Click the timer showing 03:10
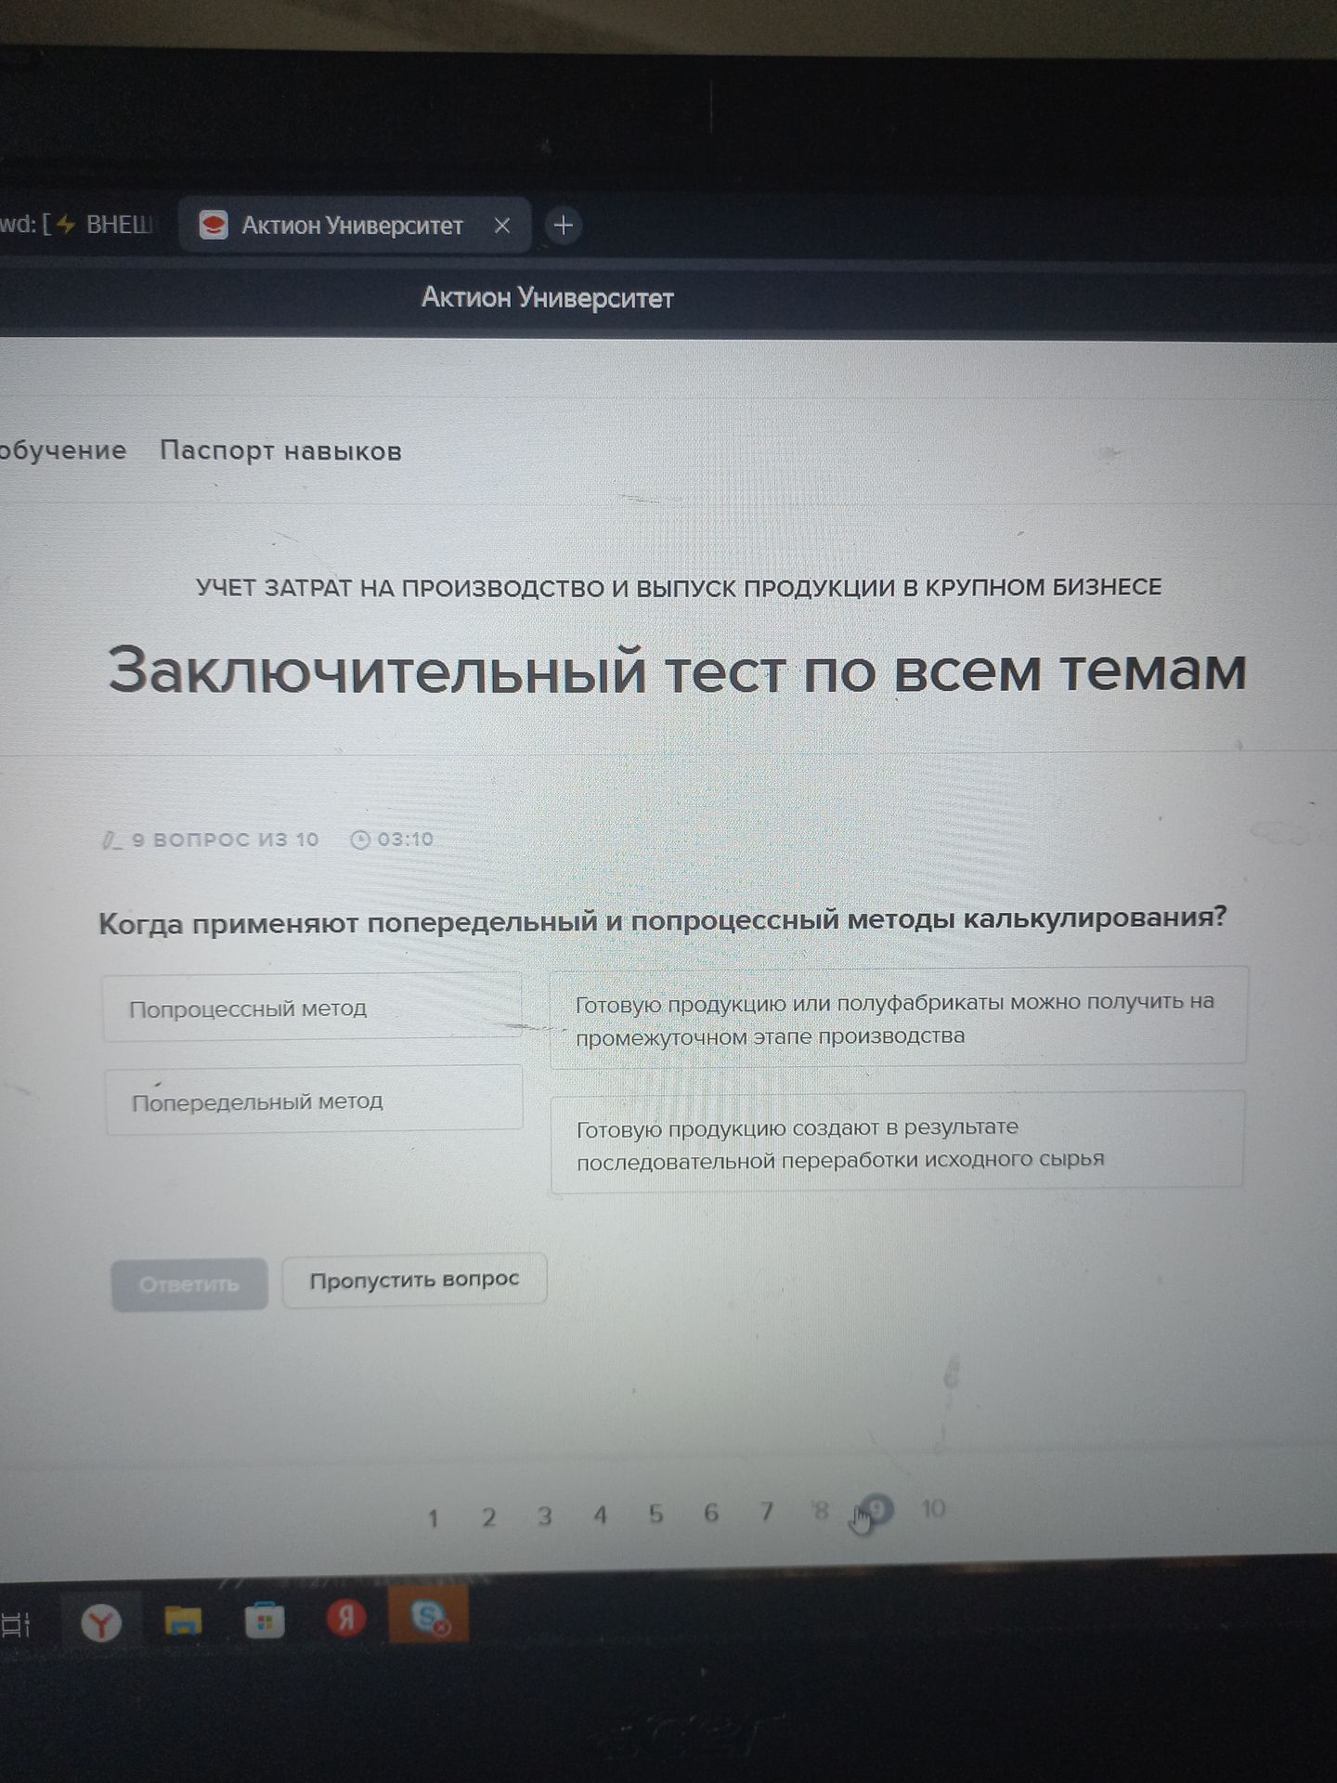Image resolution: width=1337 pixels, height=1783 pixels. click(x=392, y=839)
